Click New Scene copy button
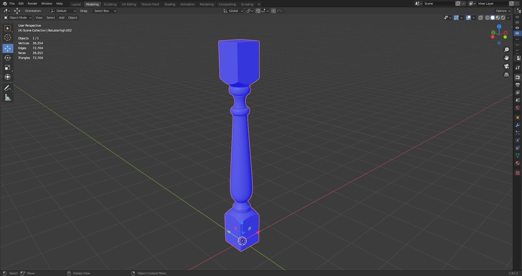 click(x=458, y=4)
